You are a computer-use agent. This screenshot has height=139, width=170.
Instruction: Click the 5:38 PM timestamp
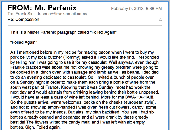point(154,9)
